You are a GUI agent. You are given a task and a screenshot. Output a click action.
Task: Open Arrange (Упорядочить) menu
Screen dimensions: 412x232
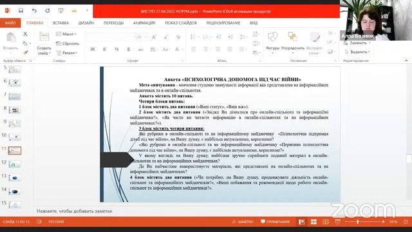293,43
